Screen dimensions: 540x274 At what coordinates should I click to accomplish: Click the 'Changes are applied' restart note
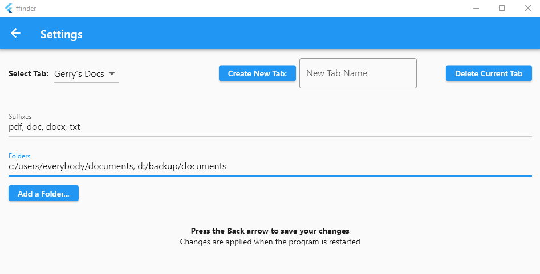[270, 242]
